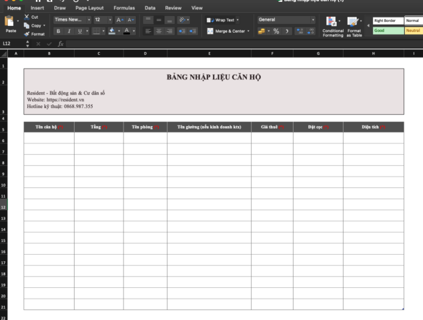Screen dimensions: 423x320
Task: Apply the Good cell style
Action: [x=387, y=31]
